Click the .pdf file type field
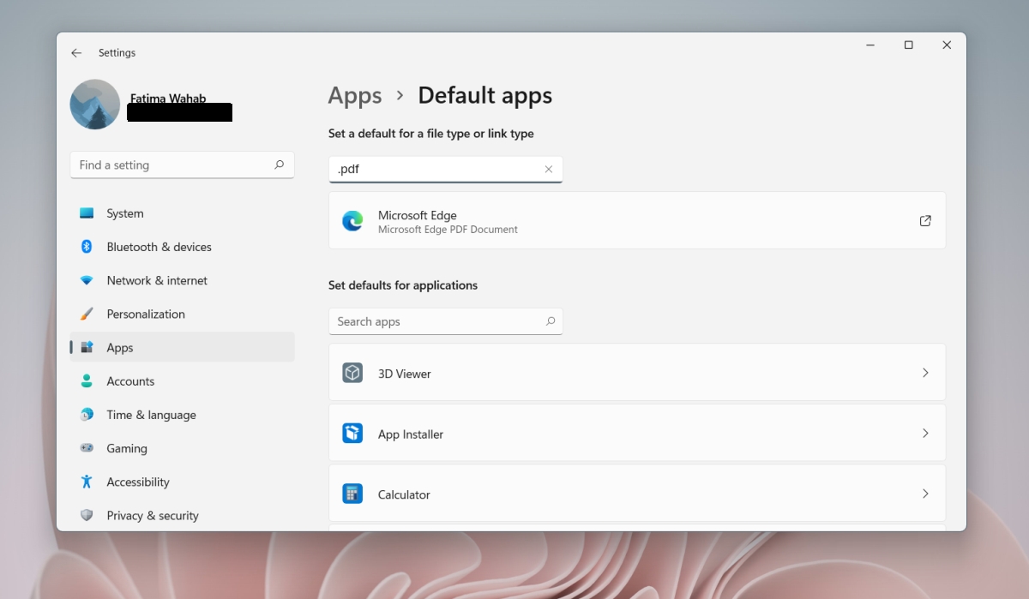 [445, 169]
